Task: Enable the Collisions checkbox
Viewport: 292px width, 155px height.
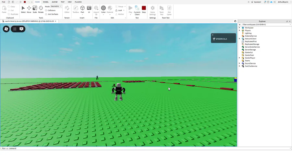Action: pyautogui.click(x=46, y=10)
